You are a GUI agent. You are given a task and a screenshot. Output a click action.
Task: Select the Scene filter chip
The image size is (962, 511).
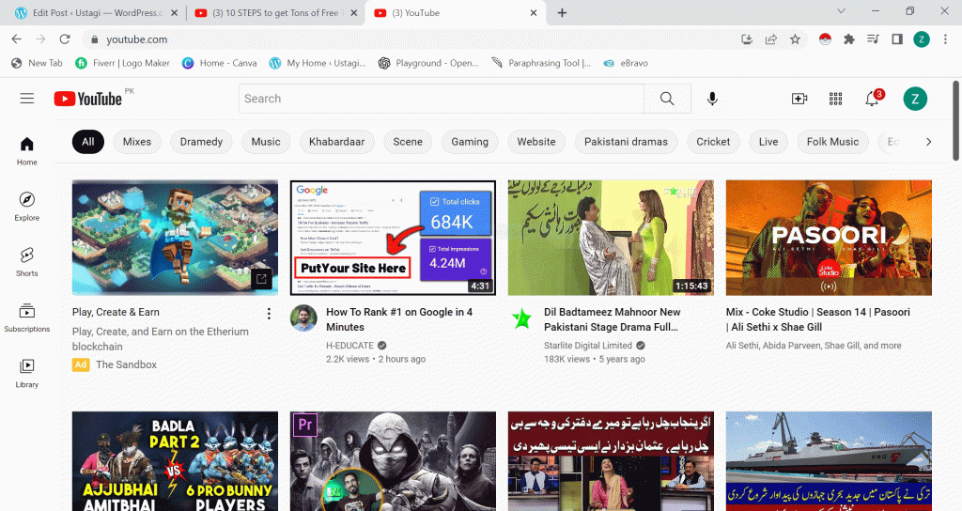(x=408, y=142)
